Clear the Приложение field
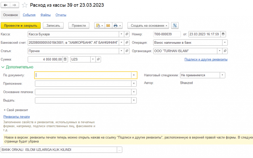 coord(134,83)
